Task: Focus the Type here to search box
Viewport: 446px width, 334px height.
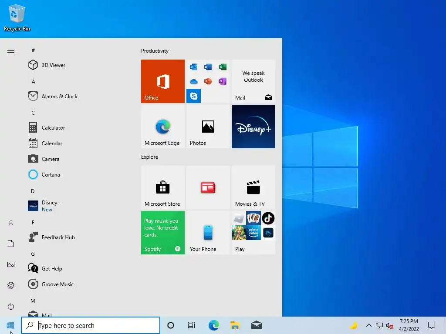Action: click(91, 325)
